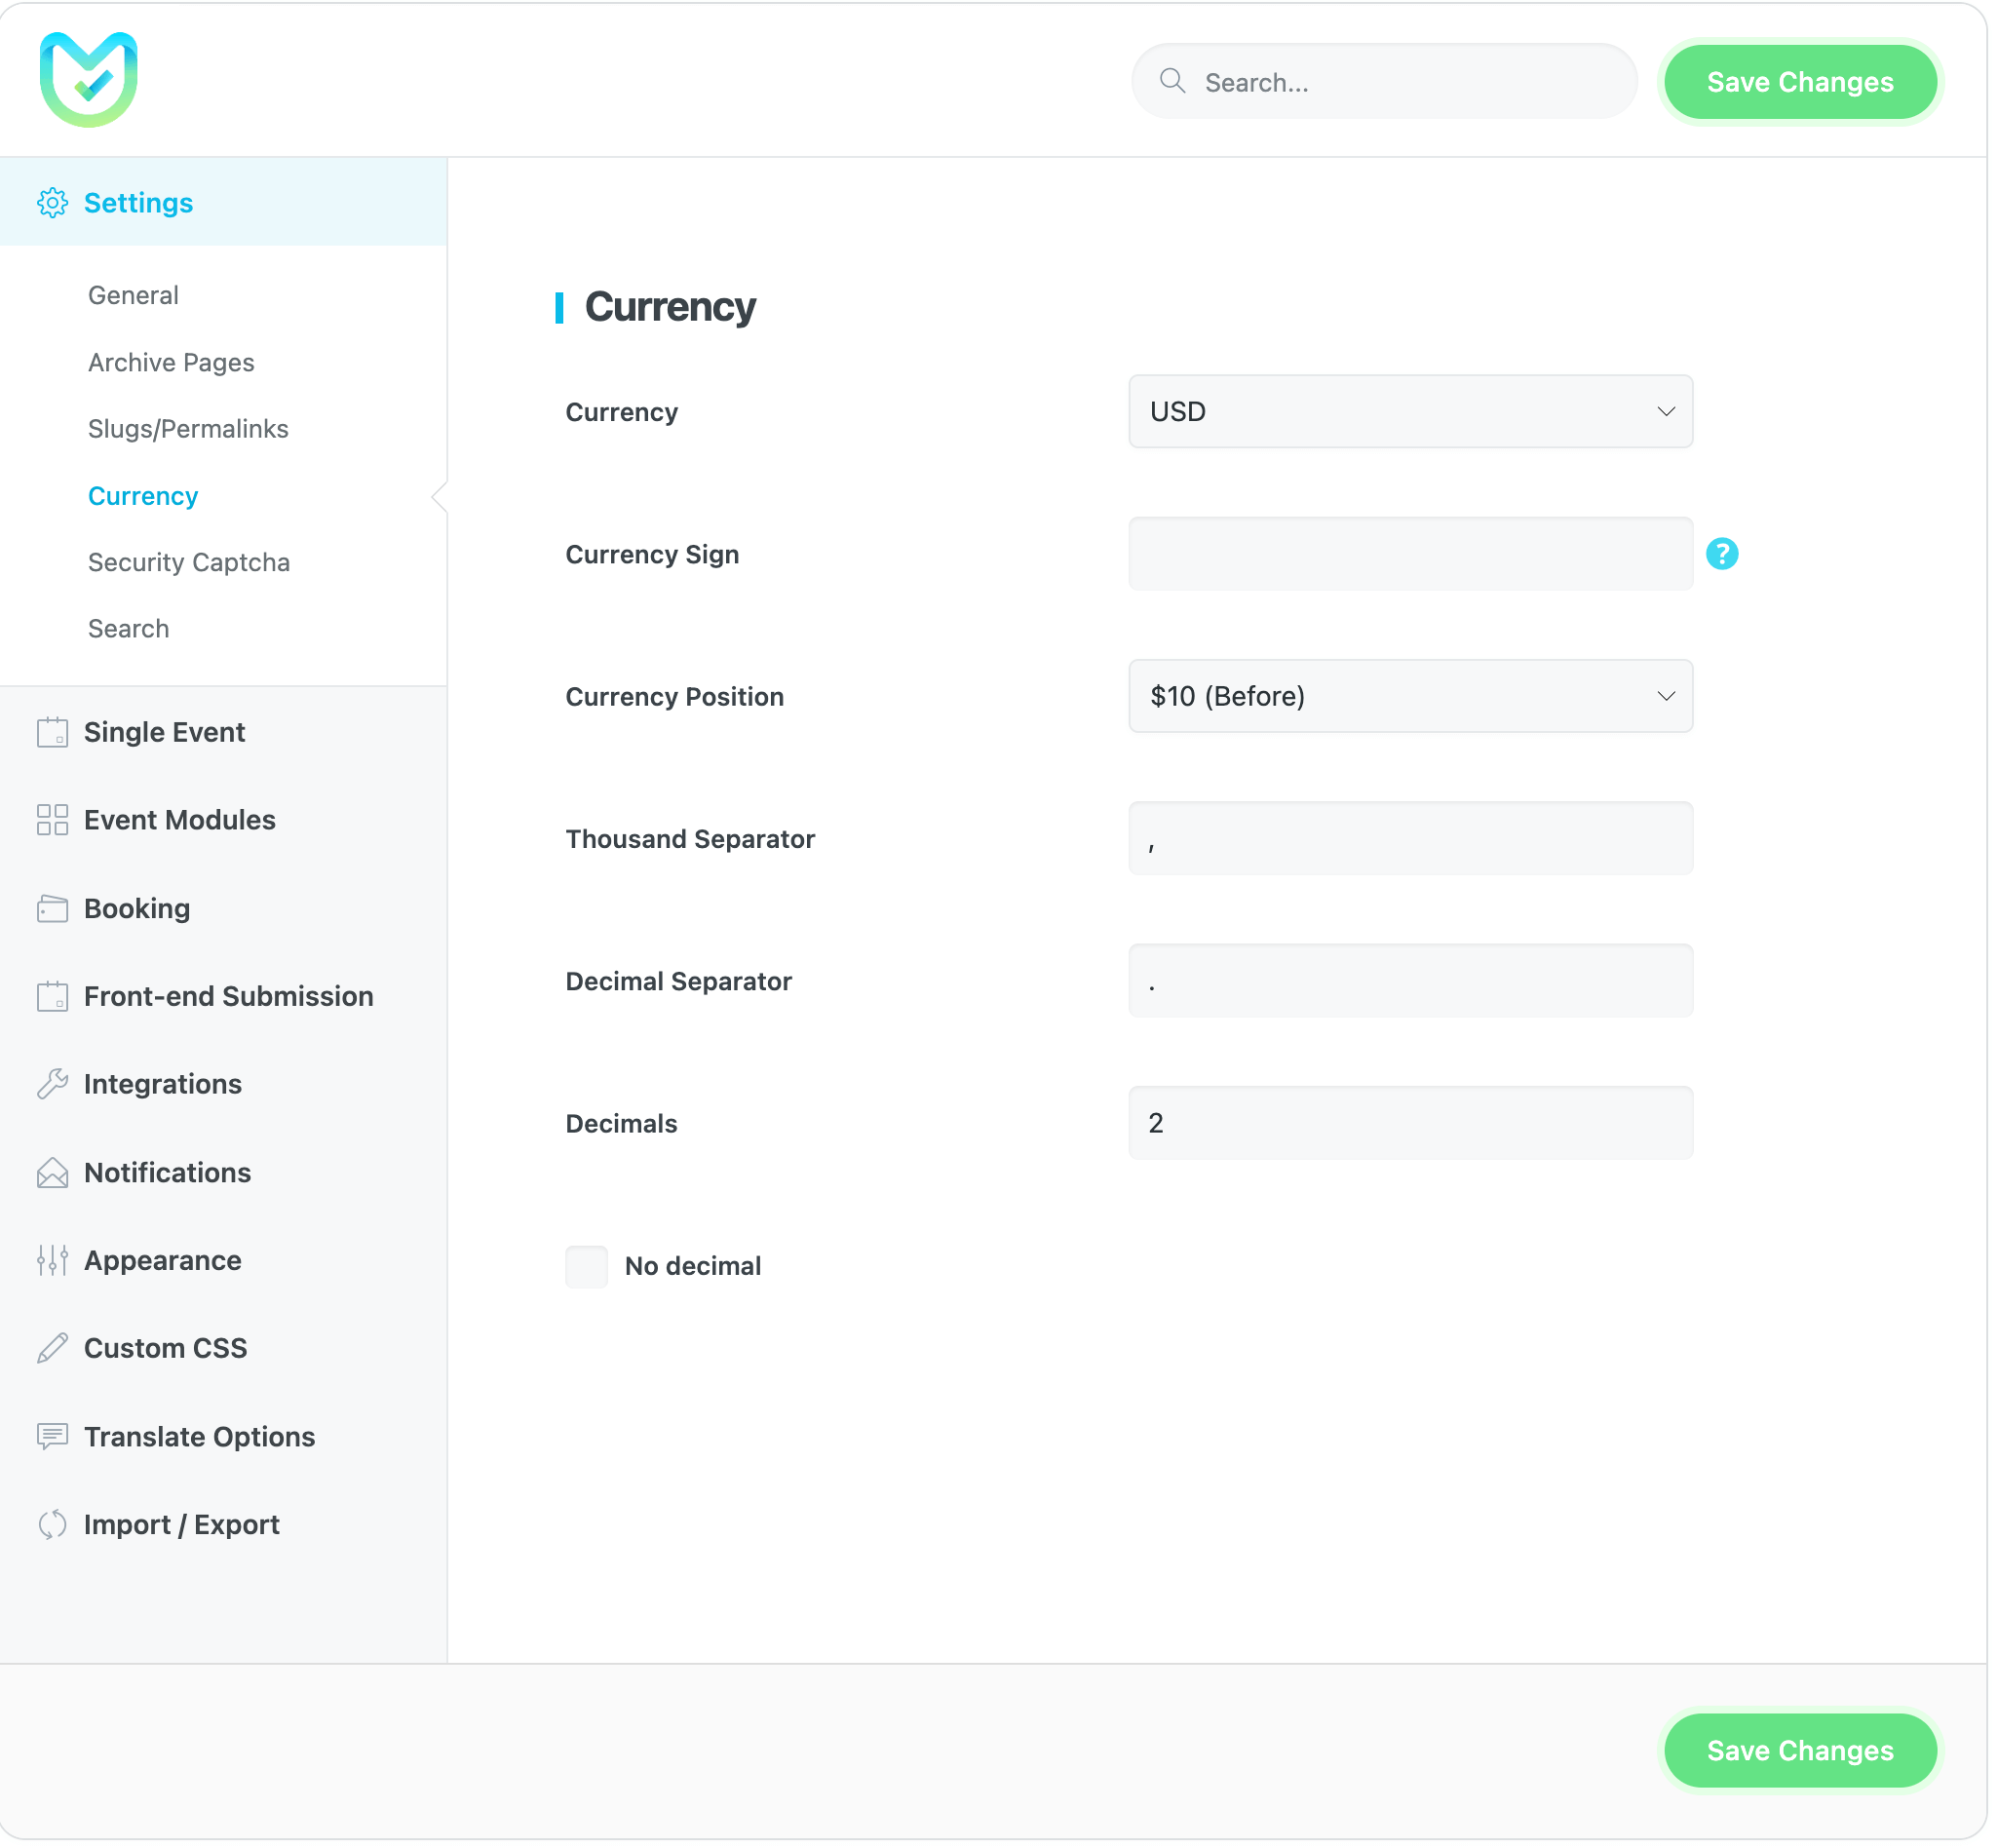Click the Event Modules grid icon
Image resolution: width=1997 pixels, height=1848 pixels.
[x=52, y=821]
